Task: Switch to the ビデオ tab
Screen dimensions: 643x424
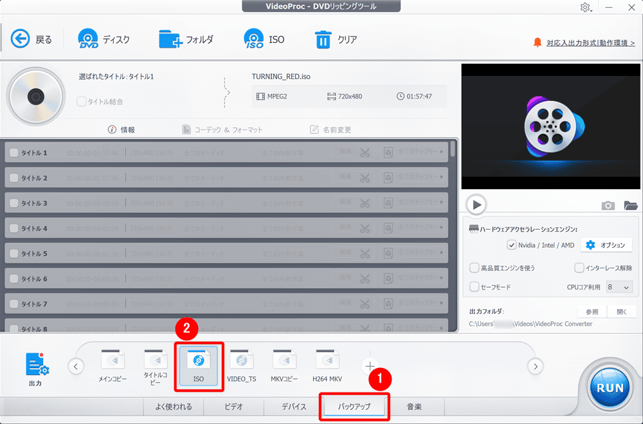Action: 233,407
